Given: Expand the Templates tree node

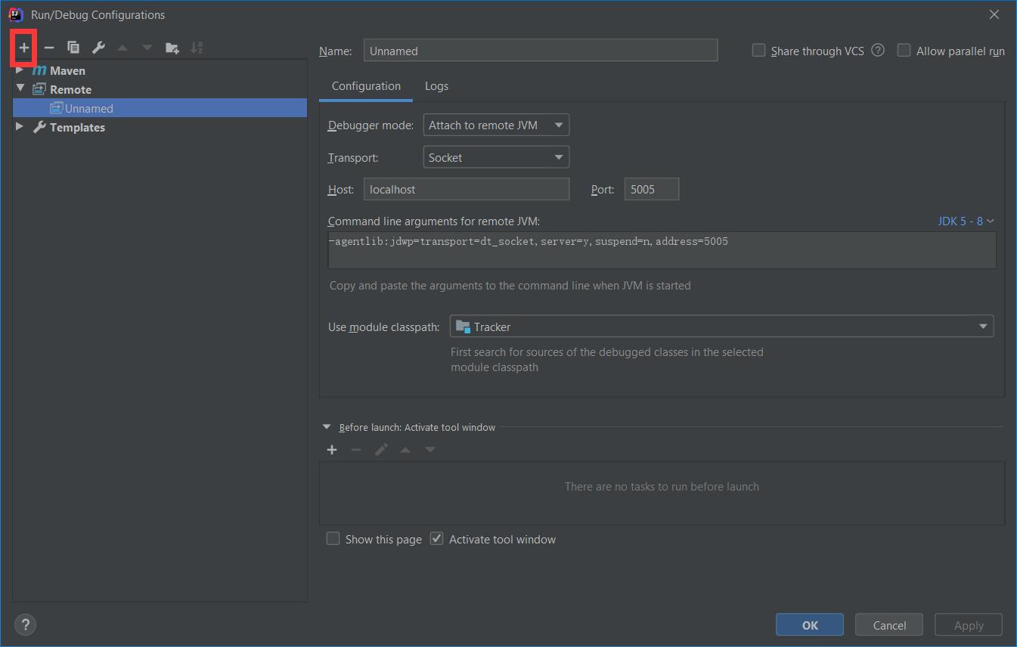Looking at the screenshot, I should 20,127.
